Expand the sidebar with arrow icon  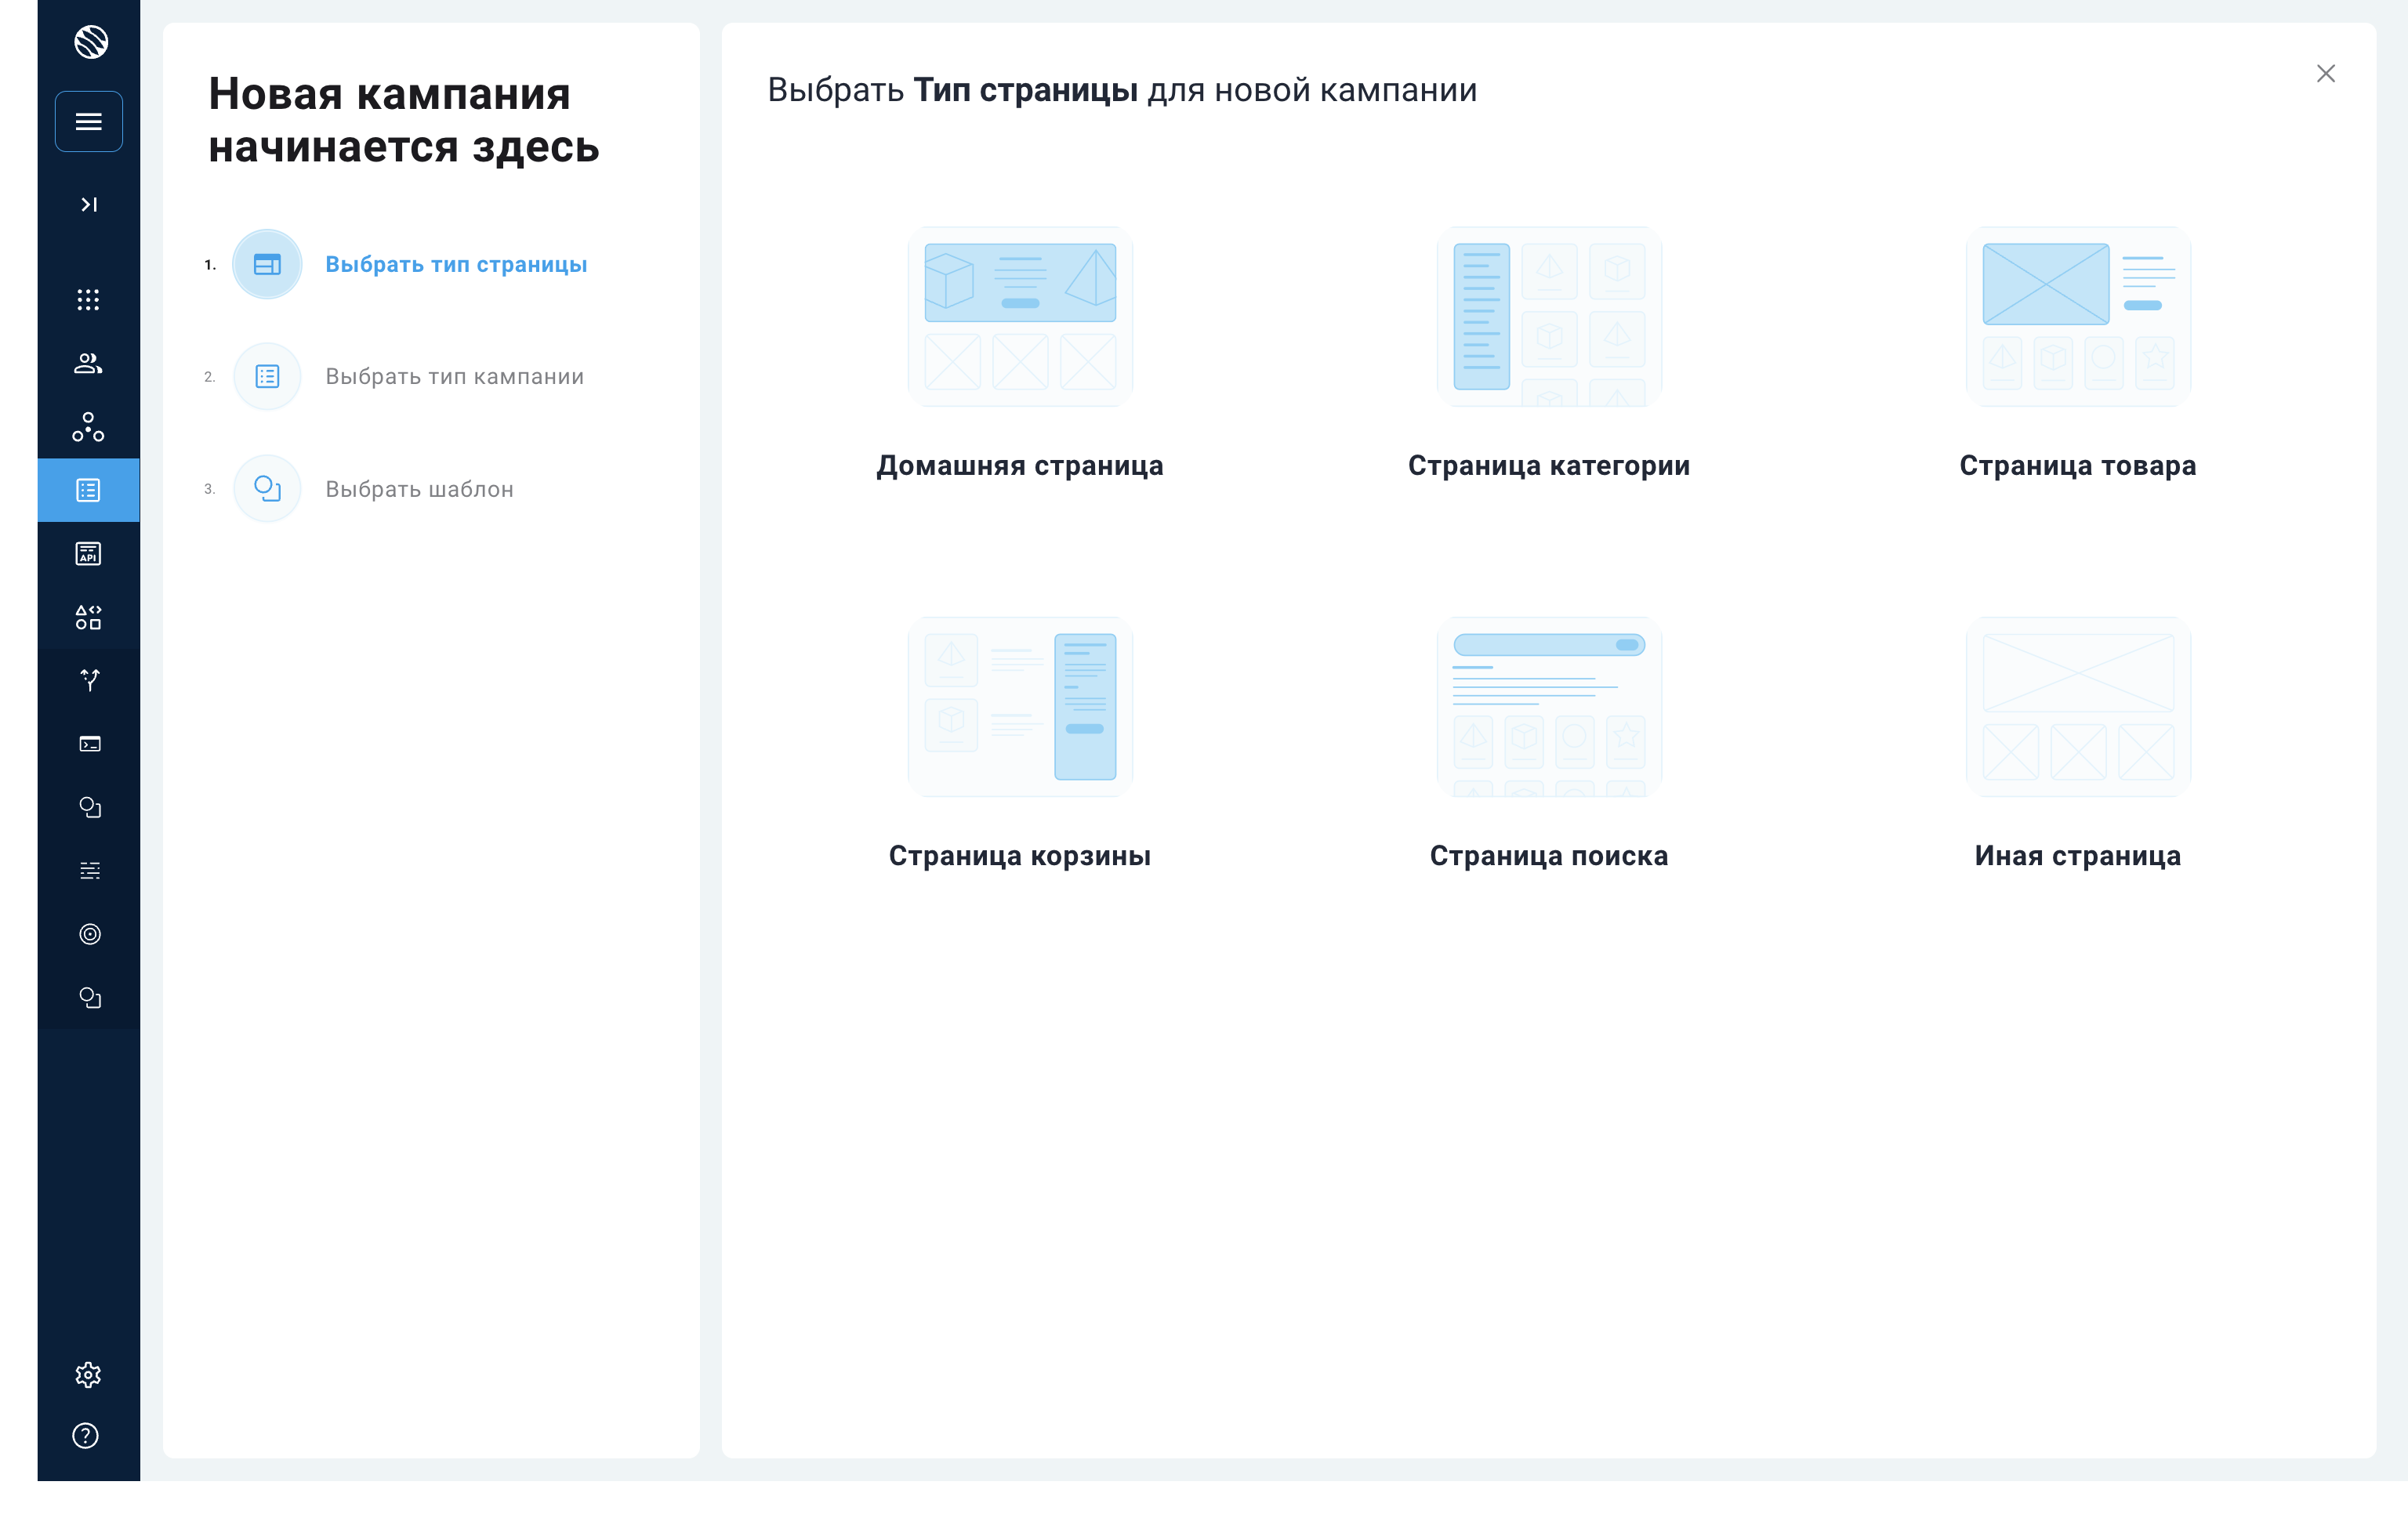click(x=89, y=205)
